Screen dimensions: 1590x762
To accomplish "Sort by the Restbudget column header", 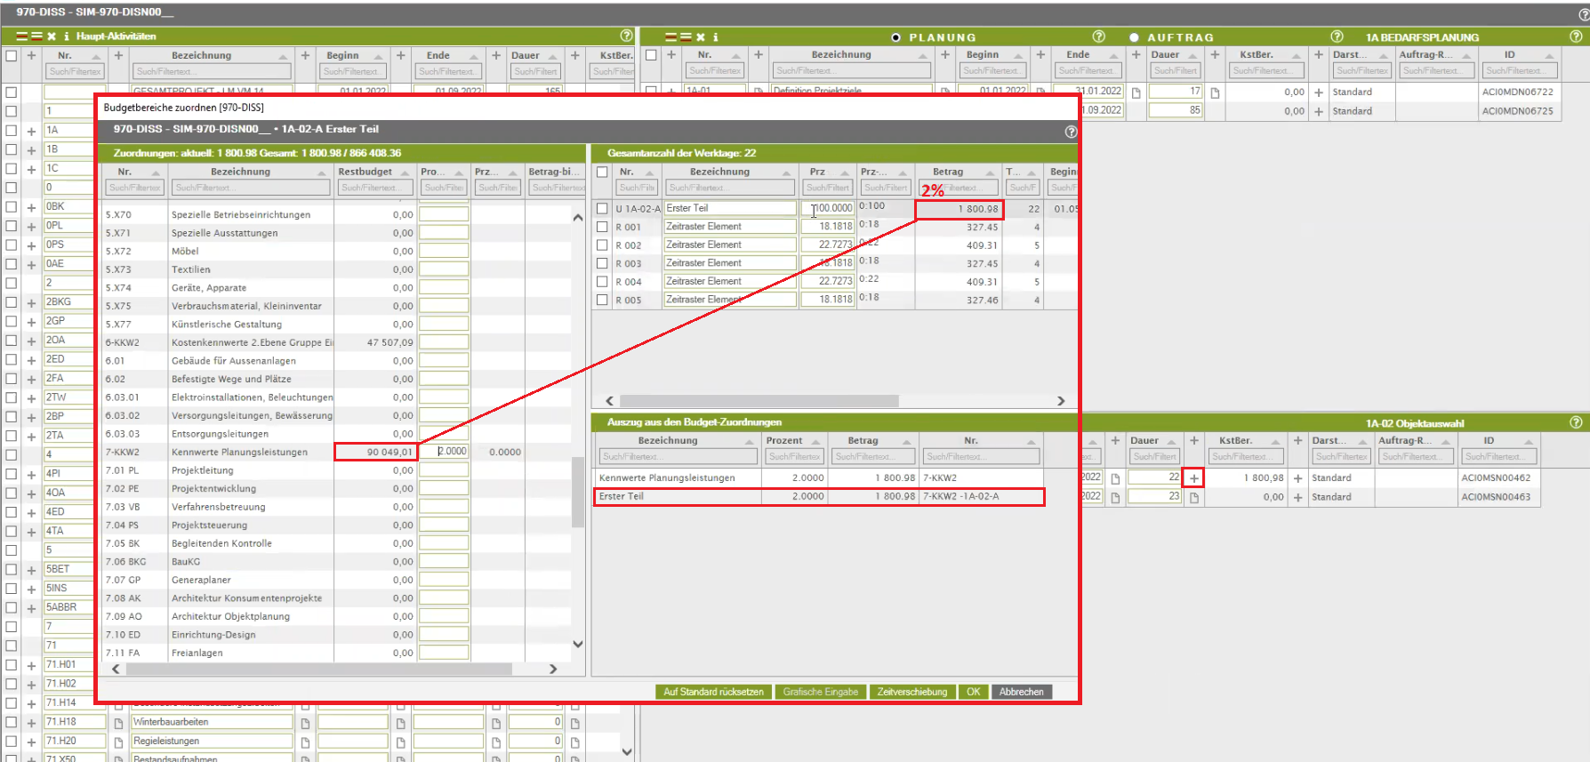I will (365, 172).
